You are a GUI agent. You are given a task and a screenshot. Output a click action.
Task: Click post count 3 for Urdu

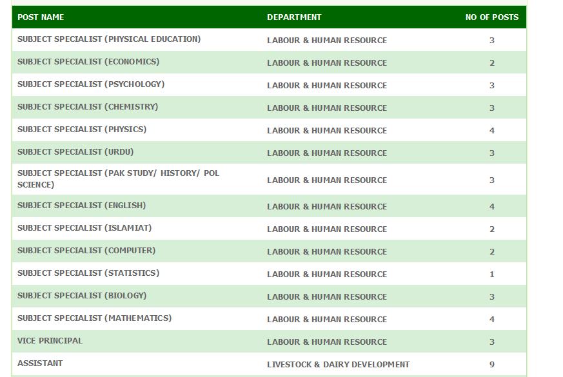[492, 153]
